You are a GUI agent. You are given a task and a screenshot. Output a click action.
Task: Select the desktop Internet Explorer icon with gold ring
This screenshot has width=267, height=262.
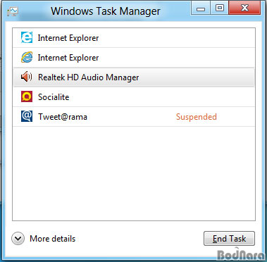pyautogui.click(x=27, y=58)
